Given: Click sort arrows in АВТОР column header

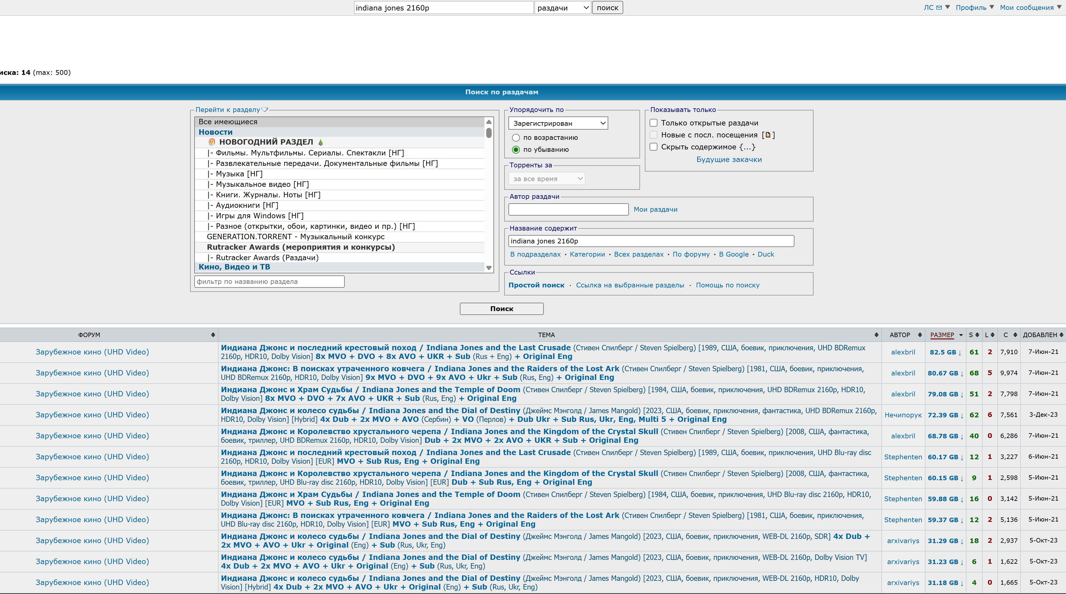Looking at the screenshot, I should (x=919, y=335).
